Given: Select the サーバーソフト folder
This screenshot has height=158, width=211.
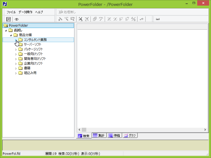Looking at the screenshot, I should point(32,44).
